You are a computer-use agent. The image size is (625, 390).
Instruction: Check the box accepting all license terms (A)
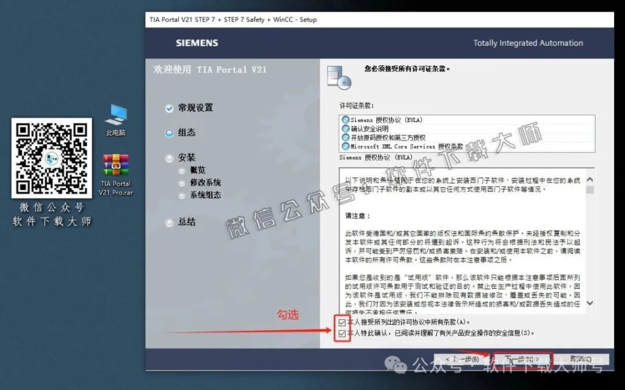[x=342, y=322]
